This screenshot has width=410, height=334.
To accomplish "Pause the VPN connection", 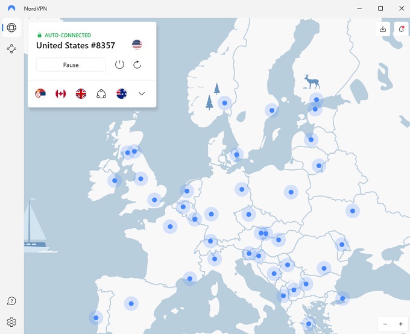I will [71, 65].
